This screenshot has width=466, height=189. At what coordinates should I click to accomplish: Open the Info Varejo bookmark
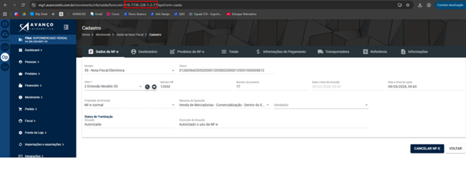(160, 14)
